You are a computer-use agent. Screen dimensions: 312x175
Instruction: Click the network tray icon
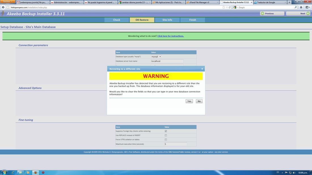(290, 173)
